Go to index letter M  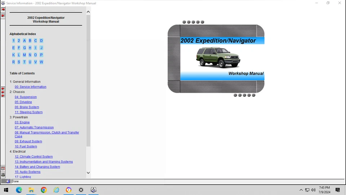point(24,55)
